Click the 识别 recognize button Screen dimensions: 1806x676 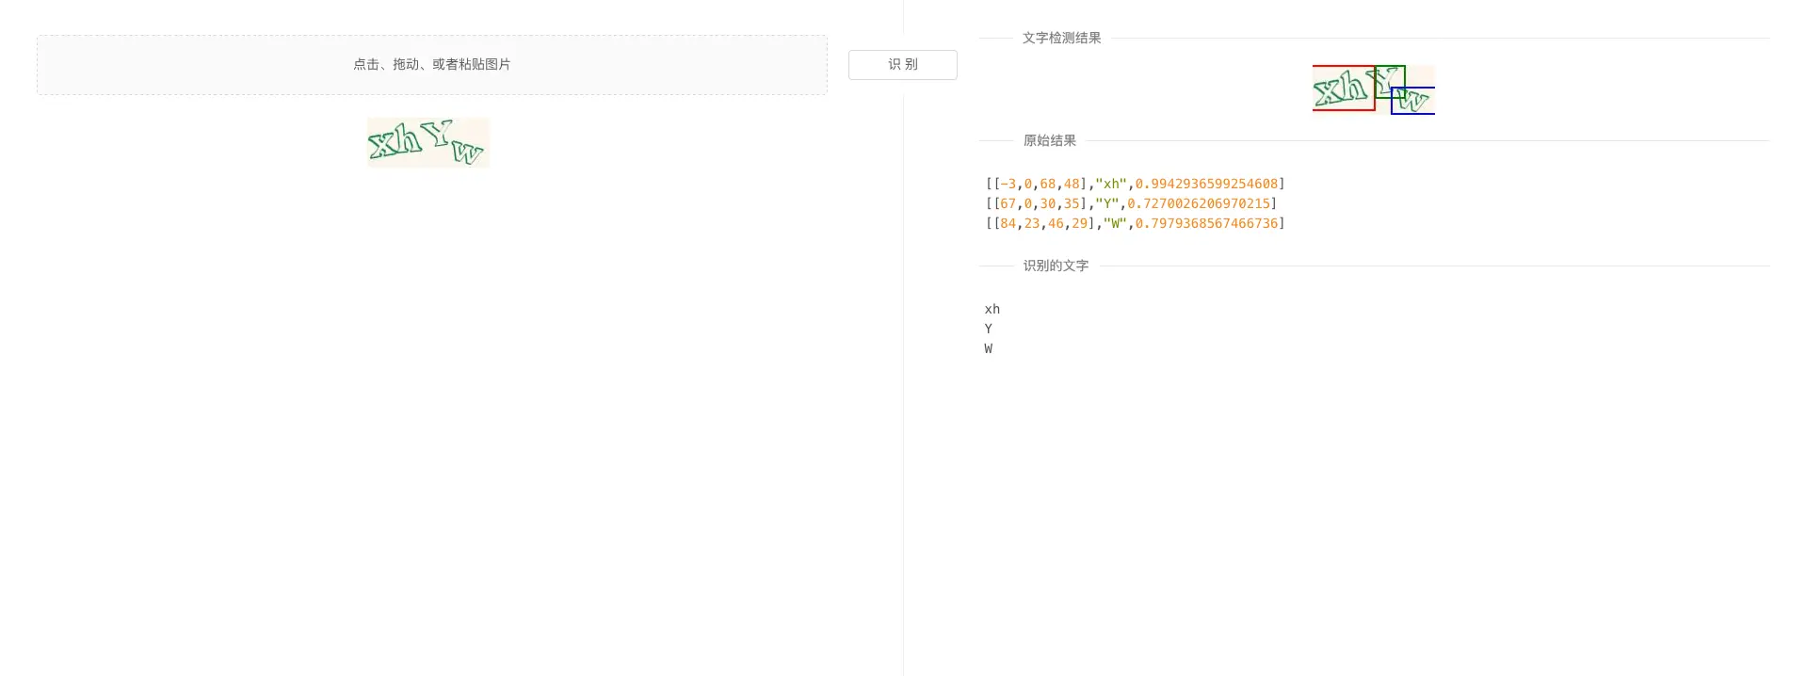point(902,65)
